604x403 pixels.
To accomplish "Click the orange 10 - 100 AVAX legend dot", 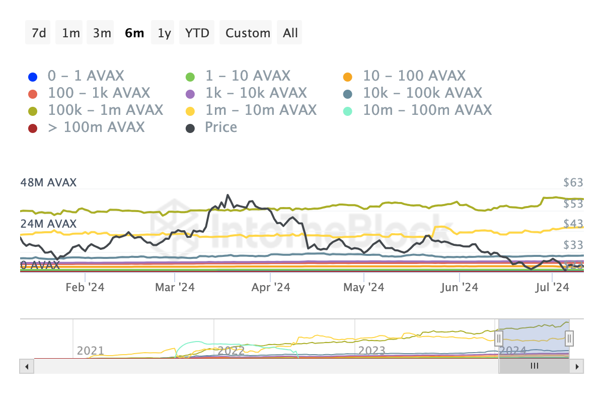I will pos(348,77).
